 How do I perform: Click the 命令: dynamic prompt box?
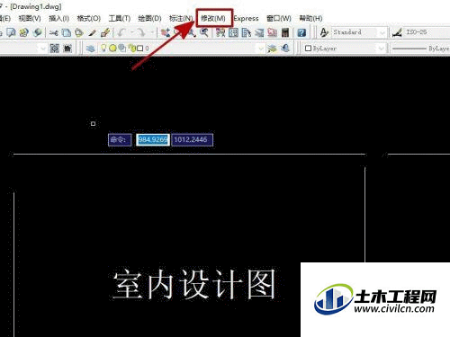(x=120, y=140)
